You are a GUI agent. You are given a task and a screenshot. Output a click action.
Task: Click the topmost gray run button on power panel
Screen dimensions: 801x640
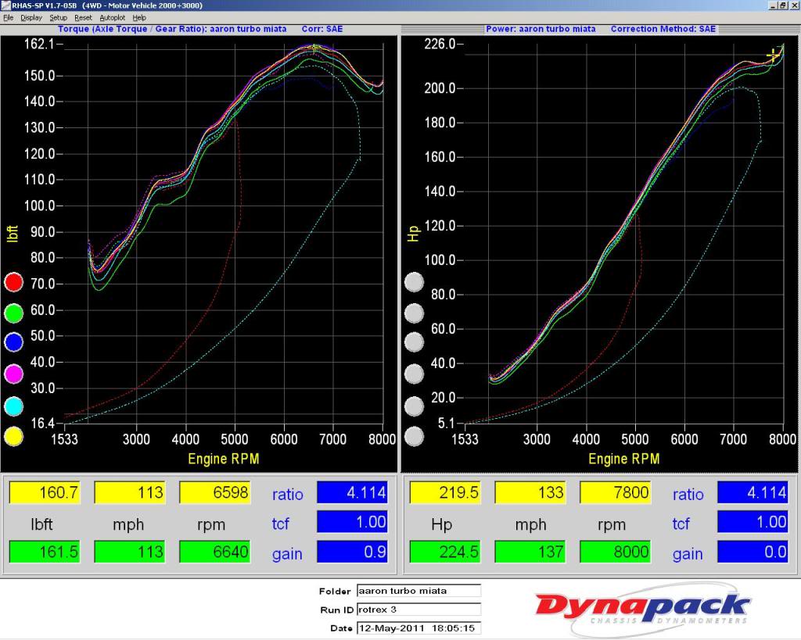click(x=415, y=281)
